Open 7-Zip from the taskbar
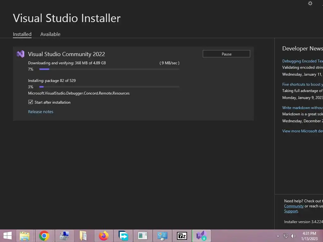The image size is (323, 242). (x=182, y=236)
